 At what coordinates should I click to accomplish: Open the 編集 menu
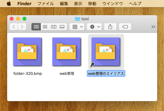[64, 4]
